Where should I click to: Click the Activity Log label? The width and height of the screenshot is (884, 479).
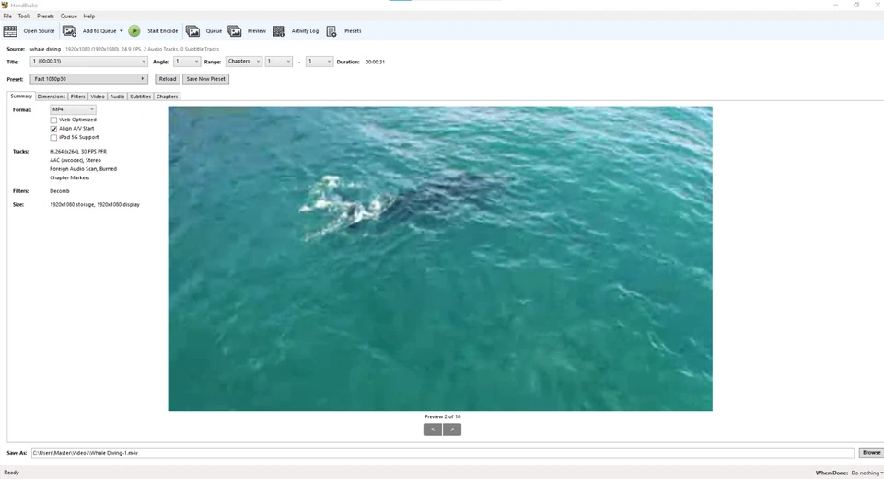(x=305, y=31)
